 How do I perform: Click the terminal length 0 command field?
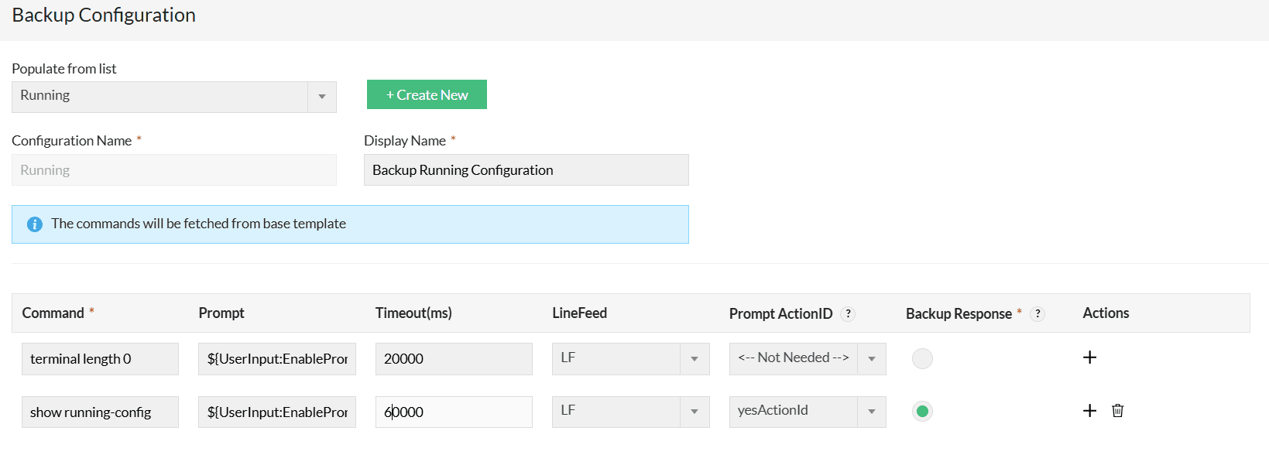click(x=100, y=359)
